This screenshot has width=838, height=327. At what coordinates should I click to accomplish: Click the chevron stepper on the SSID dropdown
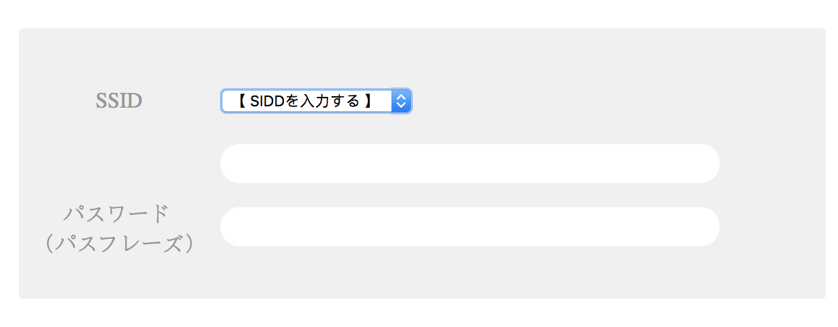(401, 101)
